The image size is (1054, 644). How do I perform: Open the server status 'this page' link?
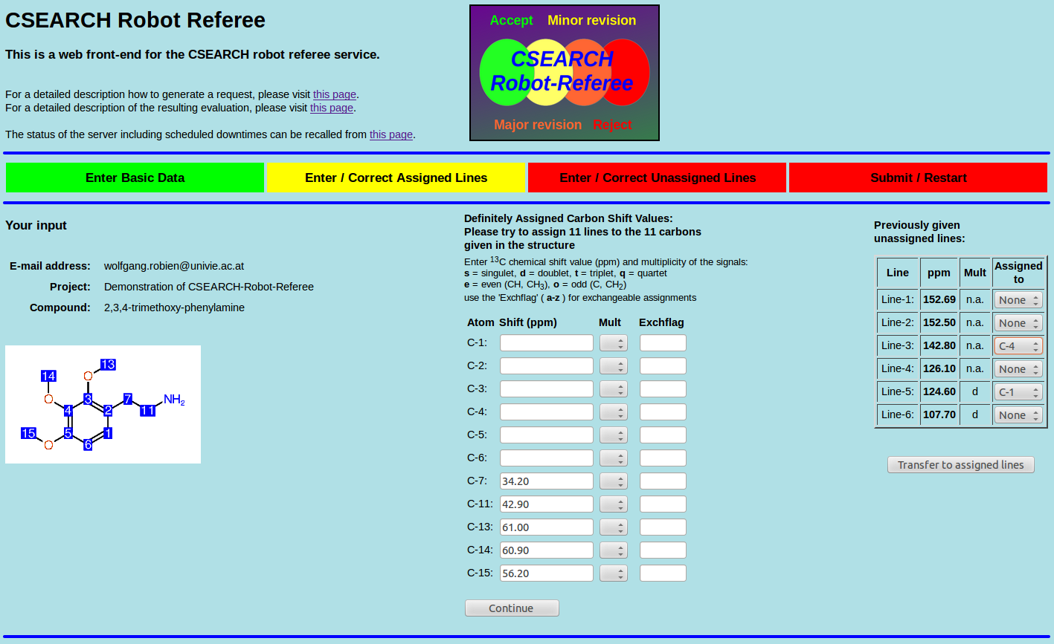391,134
